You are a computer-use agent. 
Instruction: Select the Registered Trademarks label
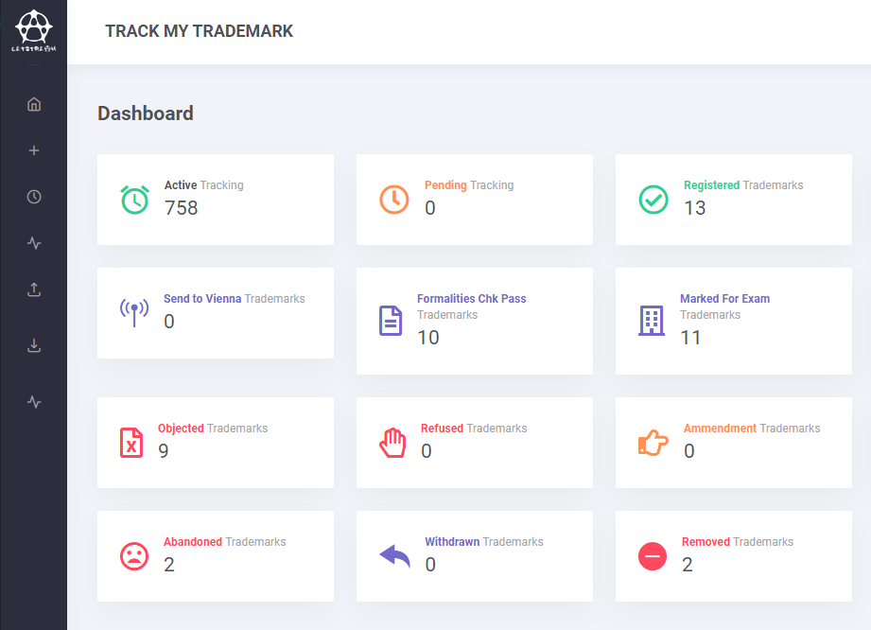[x=743, y=185]
